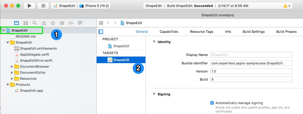Open the Breakpoint navigator icon

coord(71,23)
